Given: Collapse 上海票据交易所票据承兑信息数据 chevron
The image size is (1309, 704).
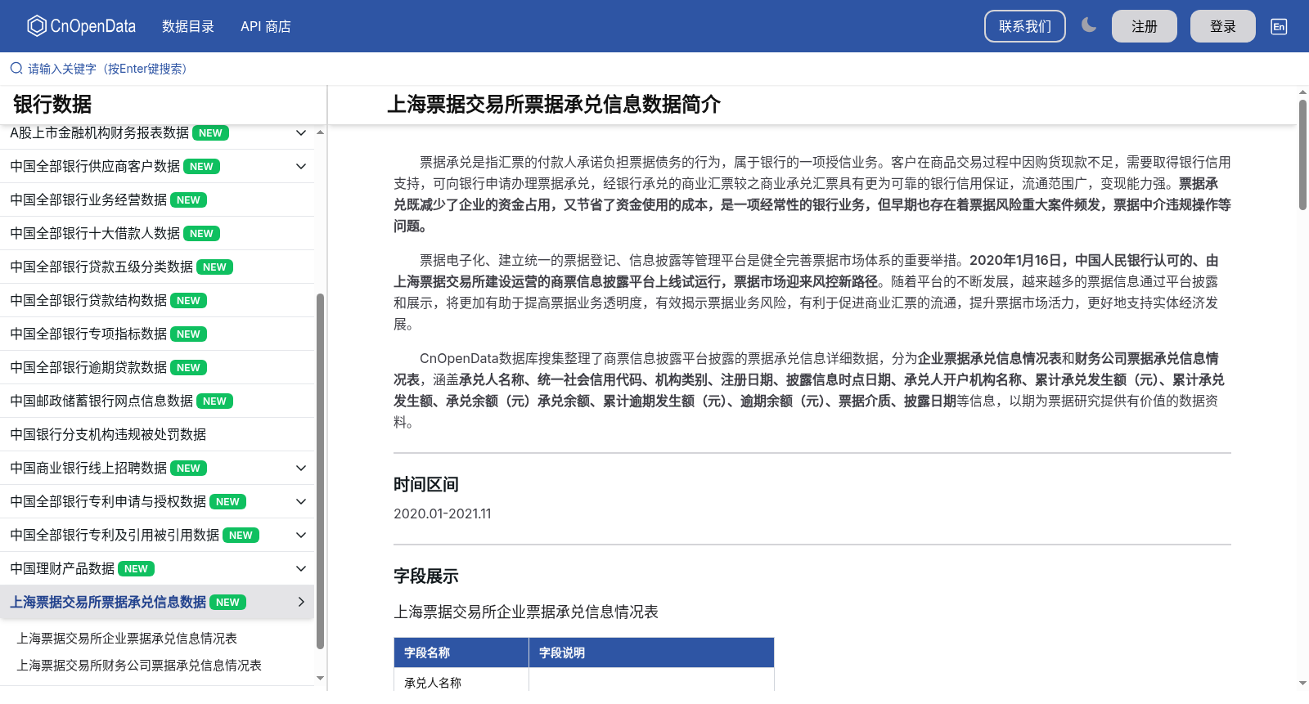Looking at the screenshot, I should coord(301,602).
